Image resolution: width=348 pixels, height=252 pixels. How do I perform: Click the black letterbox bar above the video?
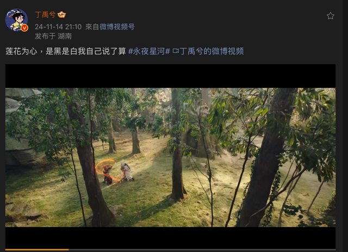170,76
